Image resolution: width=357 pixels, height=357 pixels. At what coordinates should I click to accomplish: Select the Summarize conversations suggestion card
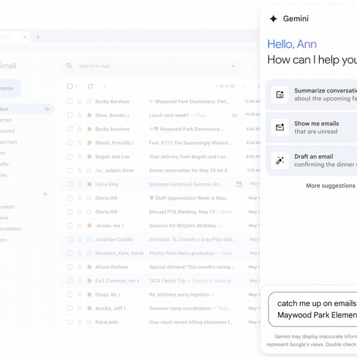click(311, 95)
